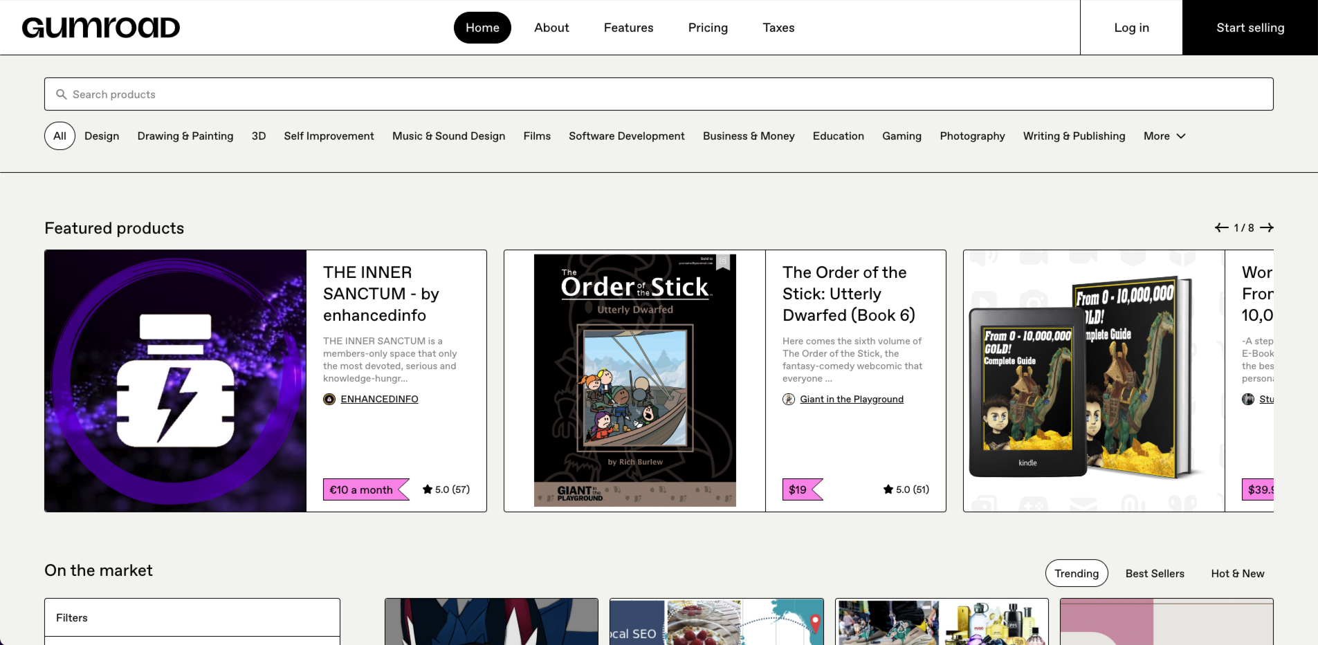Click the 1 / 8 page indicator
The height and width of the screenshot is (645, 1318).
tap(1244, 227)
